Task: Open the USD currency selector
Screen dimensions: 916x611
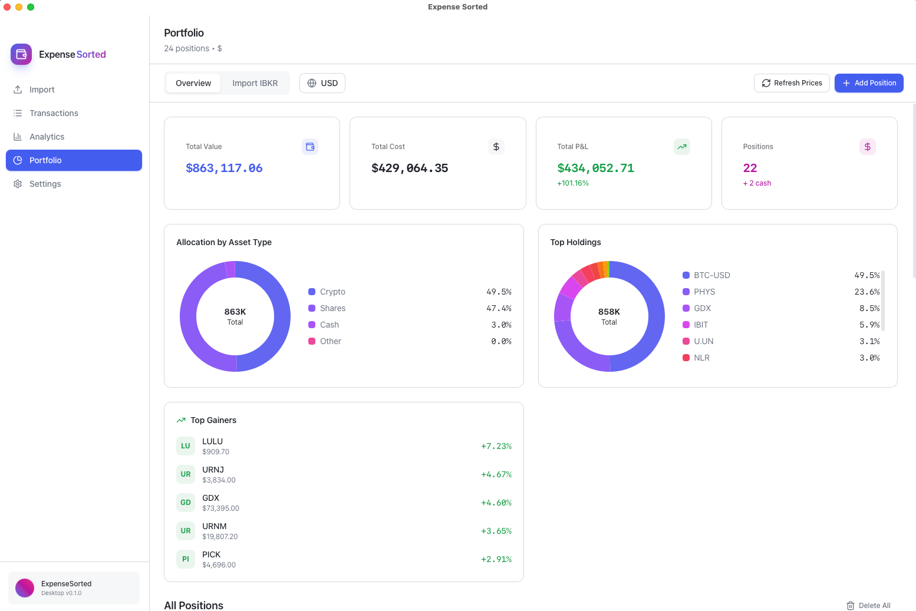Action: click(322, 83)
